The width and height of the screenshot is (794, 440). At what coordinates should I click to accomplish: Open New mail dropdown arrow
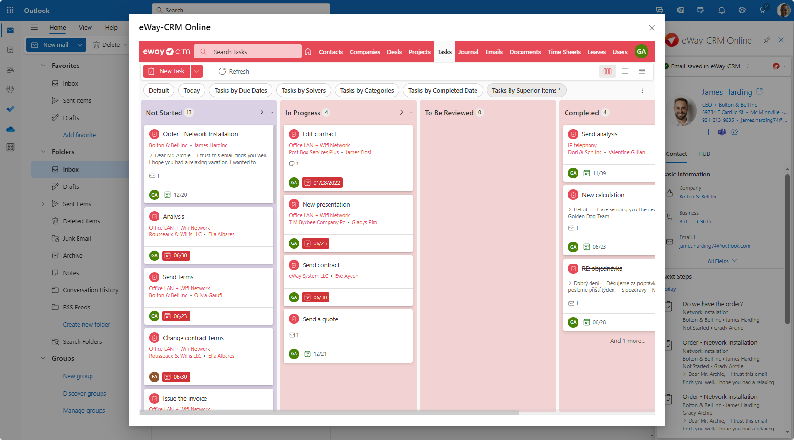click(x=80, y=44)
